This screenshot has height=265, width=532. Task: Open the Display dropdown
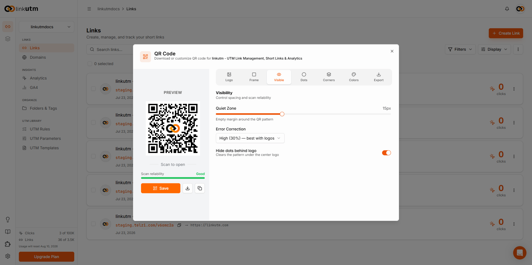494,49
